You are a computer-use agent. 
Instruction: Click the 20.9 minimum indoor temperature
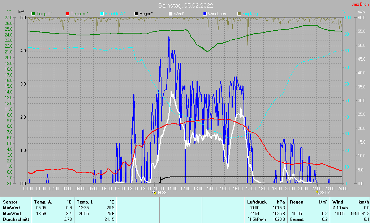pyautogui.click(x=111, y=208)
